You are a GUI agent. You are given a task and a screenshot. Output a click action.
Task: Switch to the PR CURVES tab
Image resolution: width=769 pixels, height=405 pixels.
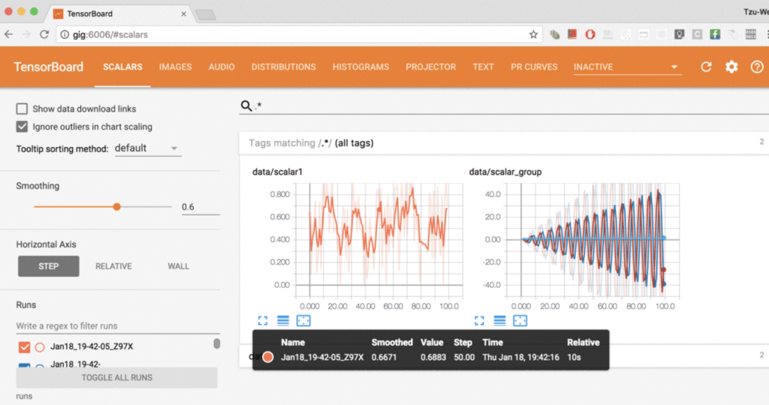(534, 67)
